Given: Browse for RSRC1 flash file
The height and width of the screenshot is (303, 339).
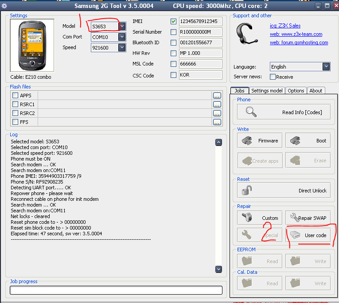Looking at the screenshot, I should (217, 104).
